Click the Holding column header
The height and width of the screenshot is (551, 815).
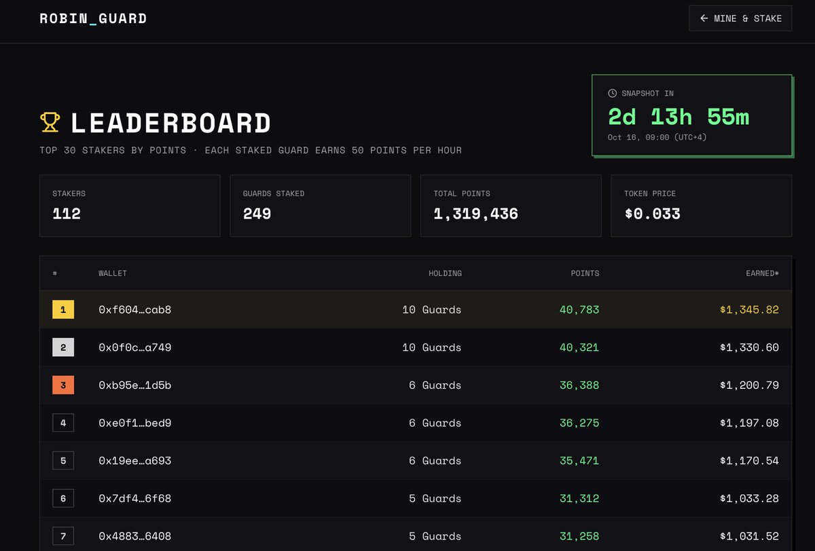pyautogui.click(x=445, y=273)
